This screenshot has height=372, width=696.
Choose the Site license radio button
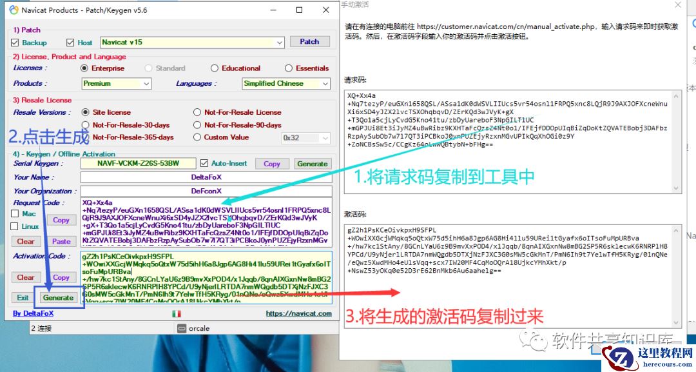click(85, 112)
